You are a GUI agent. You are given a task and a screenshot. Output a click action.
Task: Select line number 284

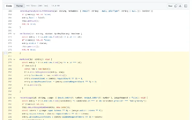10,79
